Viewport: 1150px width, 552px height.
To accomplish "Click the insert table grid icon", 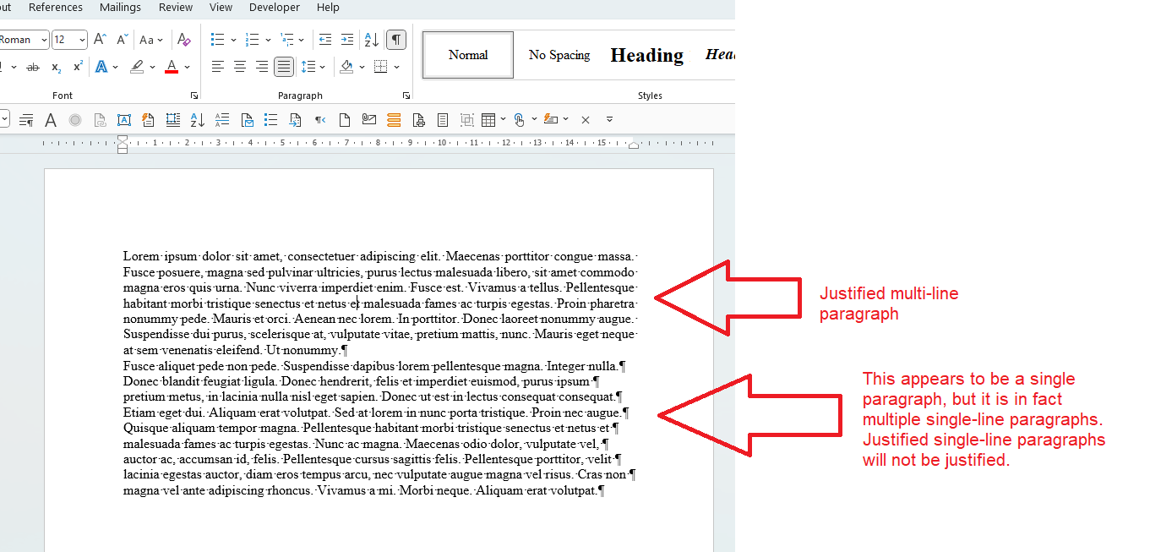I will pos(488,120).
